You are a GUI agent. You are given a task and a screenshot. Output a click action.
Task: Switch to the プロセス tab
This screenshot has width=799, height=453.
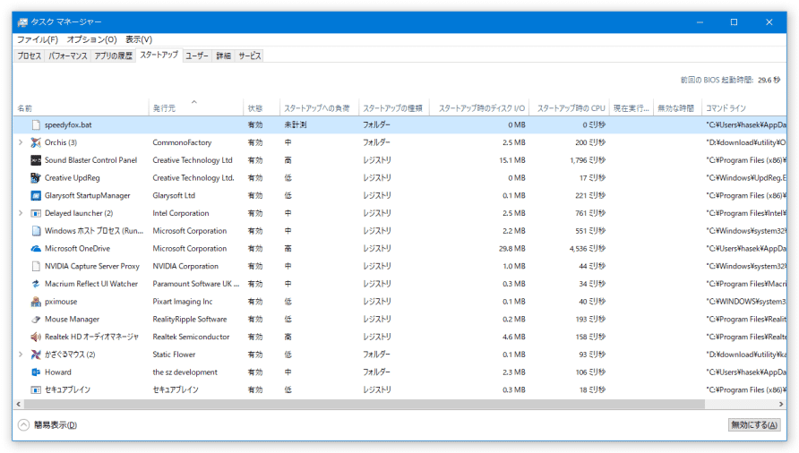tap(29, 56)
